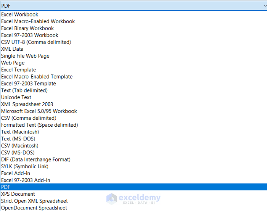Viewport: 267px width, 211px height.
Task: Choose XPS Document format
Action: [133, 194]
